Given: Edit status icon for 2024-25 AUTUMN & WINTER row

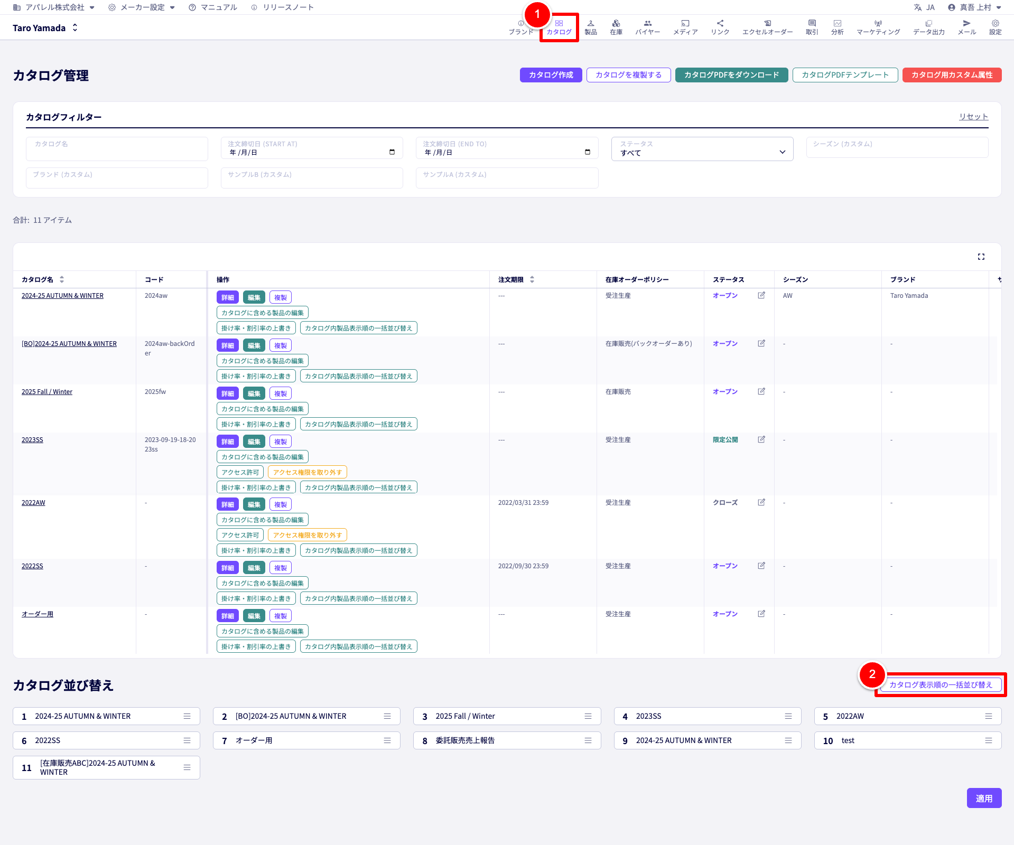Looking at the screenshot, I should pyautogui.click(x=761, y=295).
